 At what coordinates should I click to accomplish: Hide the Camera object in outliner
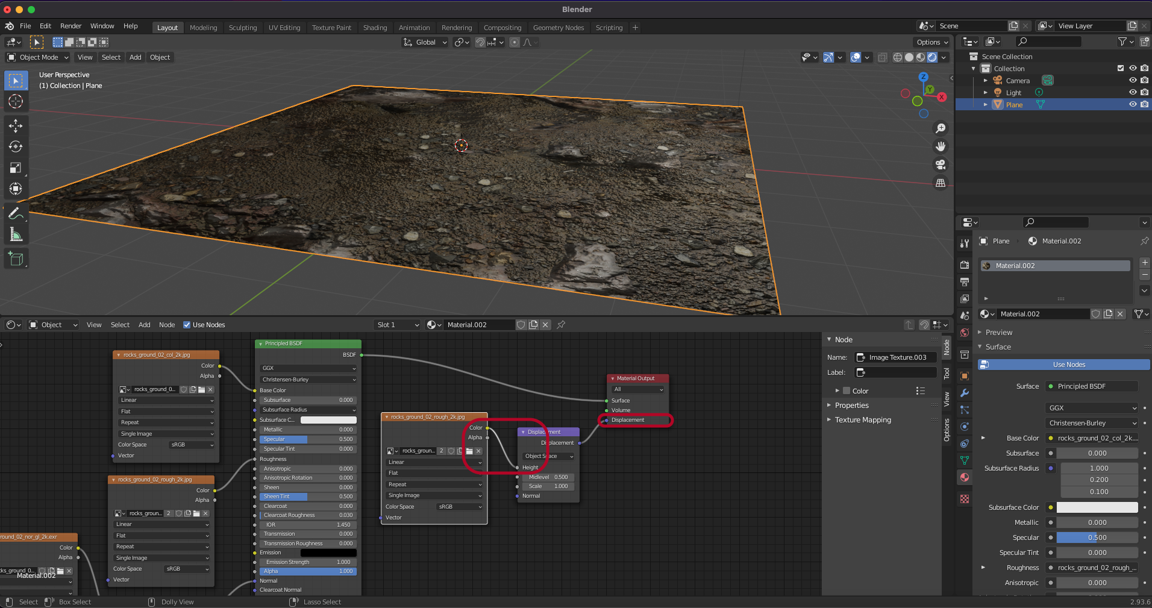point(1133,81)
